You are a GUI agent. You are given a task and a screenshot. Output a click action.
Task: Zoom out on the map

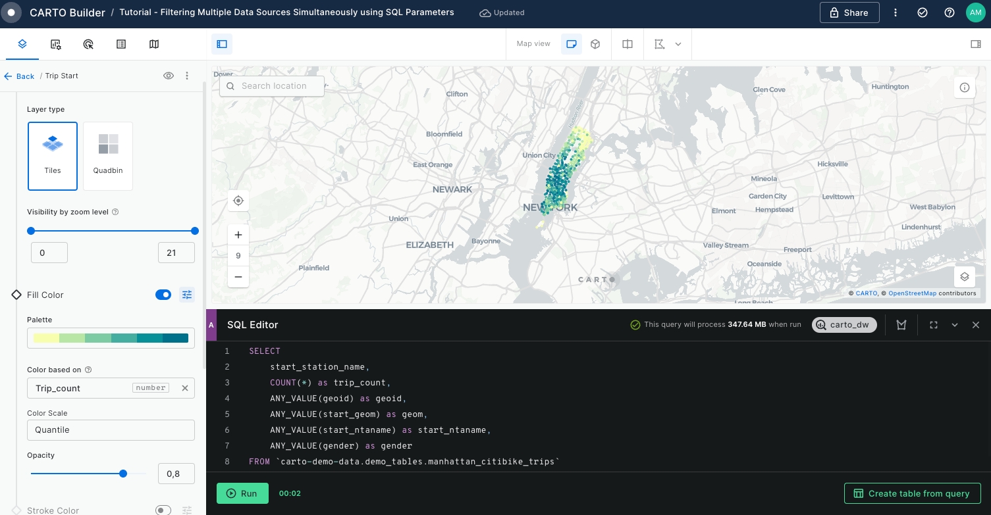(238, 277)
